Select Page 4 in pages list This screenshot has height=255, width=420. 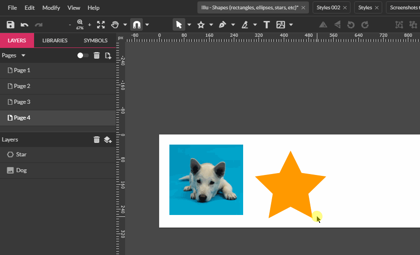[x=58, y=117]
